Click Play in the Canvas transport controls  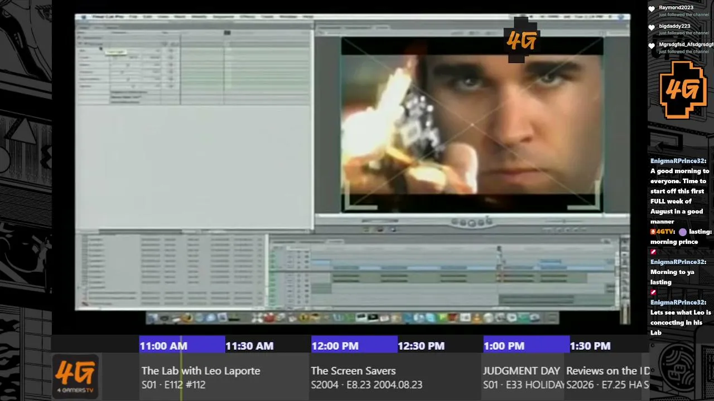pyautogui.click(x=472, y=223)
